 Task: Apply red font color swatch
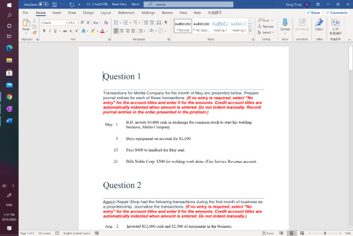(102, 31)
